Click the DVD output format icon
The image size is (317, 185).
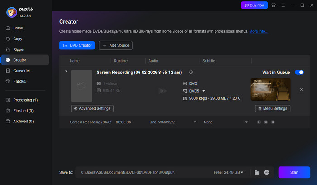tap(185, 83)
